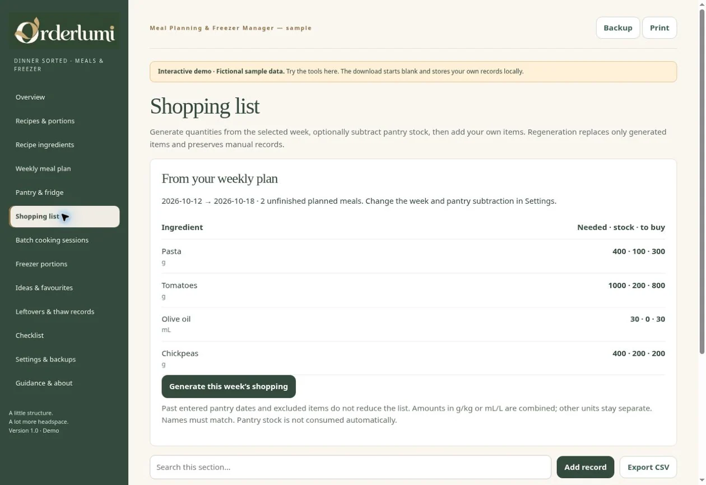Image resolution: width=706 pixels, height=485 pixels.
Task: Click Add record button
Action: (586, 467)
